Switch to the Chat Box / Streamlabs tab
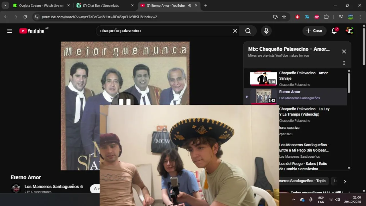The image size is (366, 206). tap(101, 5)
